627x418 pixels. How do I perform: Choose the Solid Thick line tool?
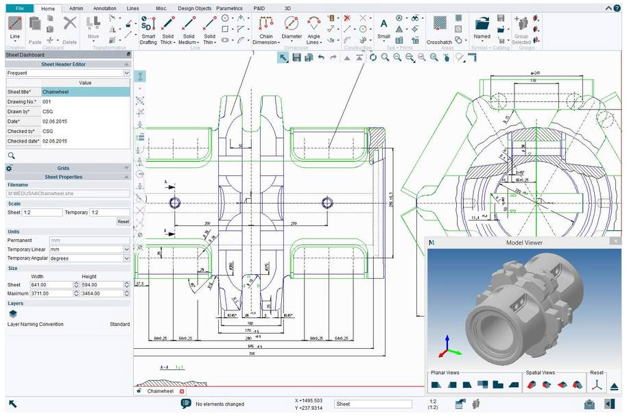168,29
